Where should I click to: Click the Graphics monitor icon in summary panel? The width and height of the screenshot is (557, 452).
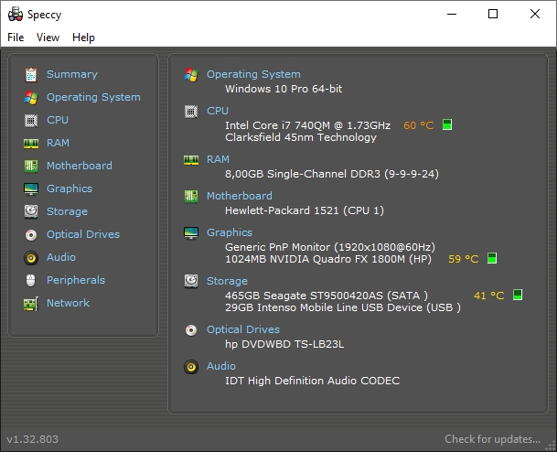[x=191, y=233]
